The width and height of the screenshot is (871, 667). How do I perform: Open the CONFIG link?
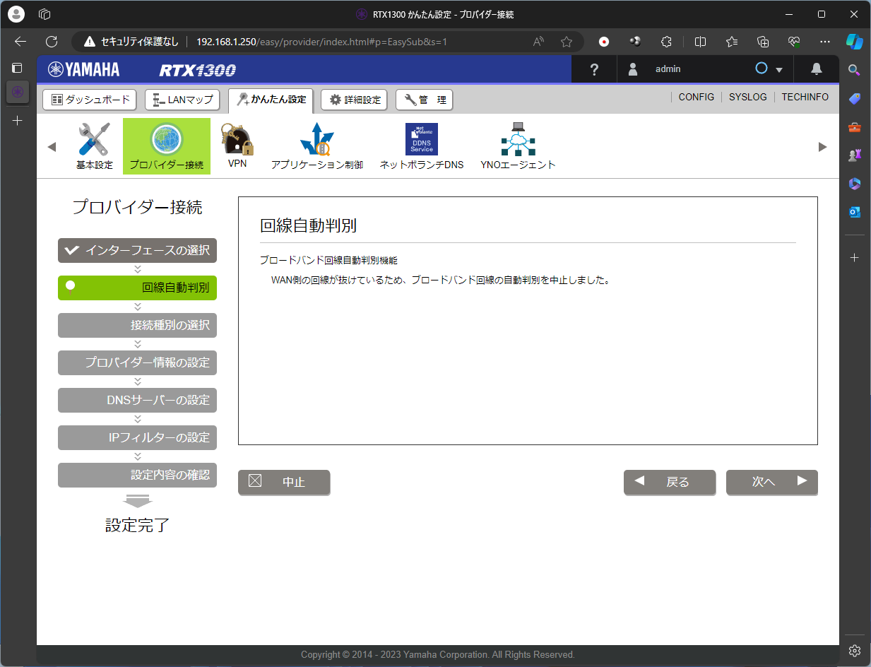pyautogui.click(x=697, y=98)
